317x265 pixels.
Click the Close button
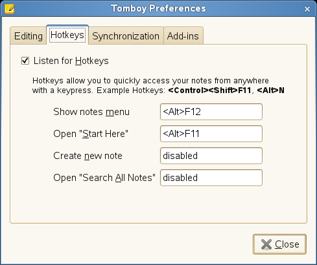pyautogui.click(x=279, y=244)
